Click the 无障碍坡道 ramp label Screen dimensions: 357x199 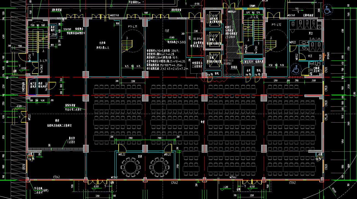[308, 15]
